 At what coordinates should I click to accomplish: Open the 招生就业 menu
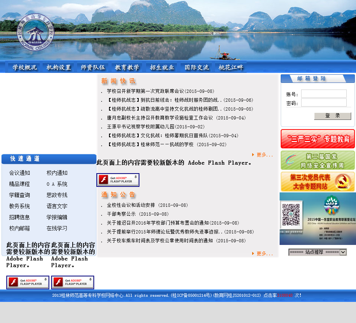[x=162, y=67]
